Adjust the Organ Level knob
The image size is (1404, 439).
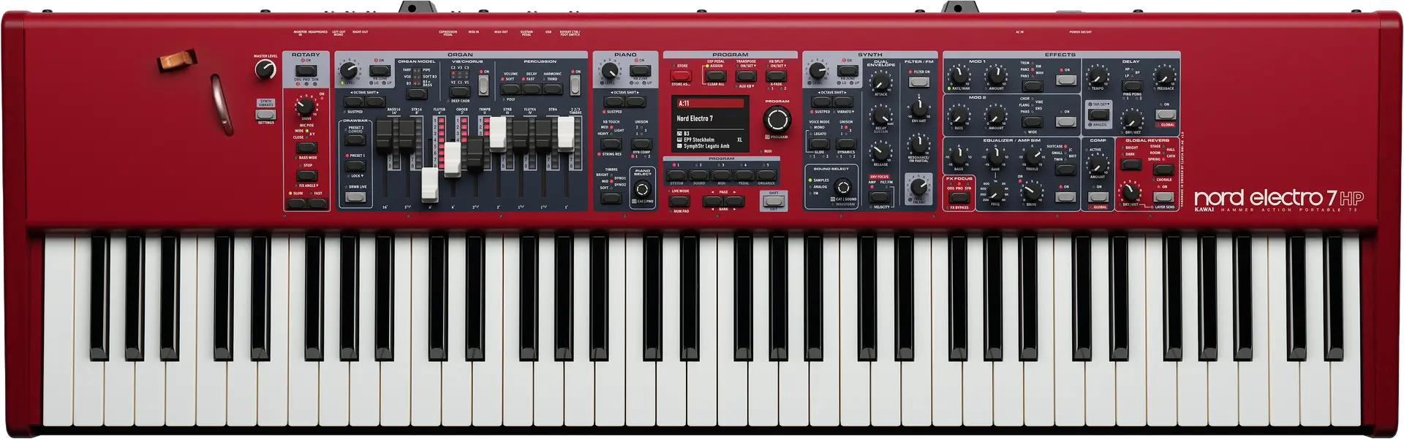click(350, 71)
